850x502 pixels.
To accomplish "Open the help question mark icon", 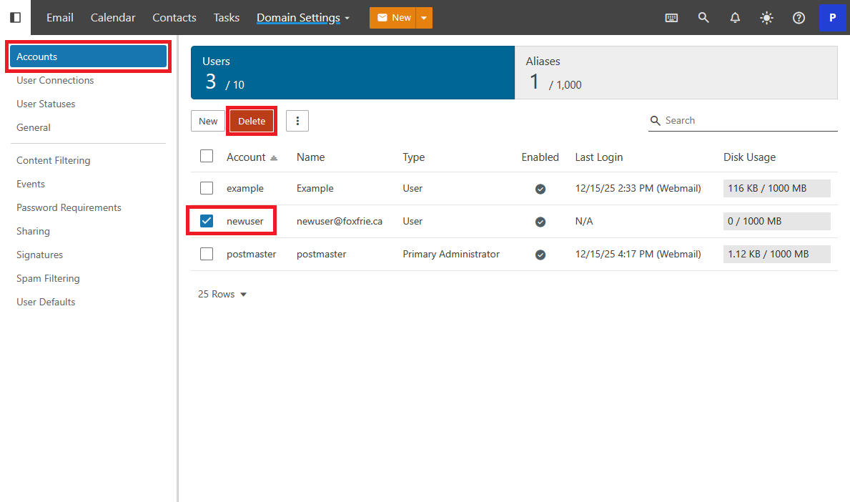I will coord(799,18).
